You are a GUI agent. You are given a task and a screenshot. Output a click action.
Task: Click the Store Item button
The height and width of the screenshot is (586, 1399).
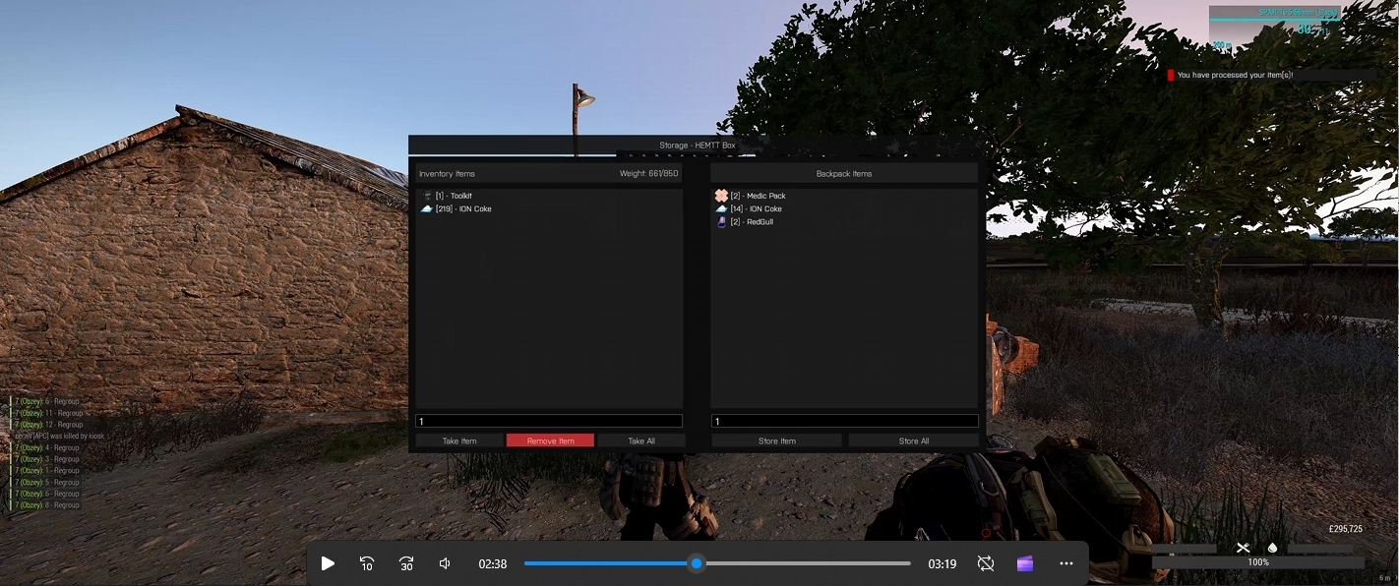[x=777, y=440]
